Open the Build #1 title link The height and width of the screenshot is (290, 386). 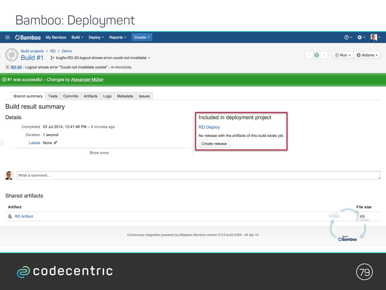click(x=32, y=58)
